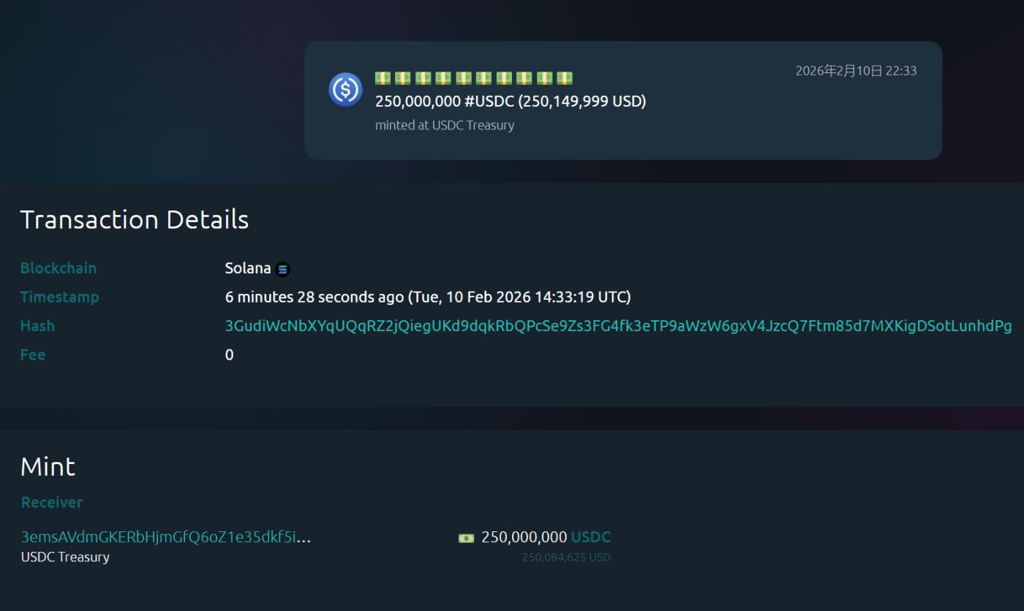Click the Solana blockchain name
Viewport: 1024px width, 611px height.
(247, 268)
